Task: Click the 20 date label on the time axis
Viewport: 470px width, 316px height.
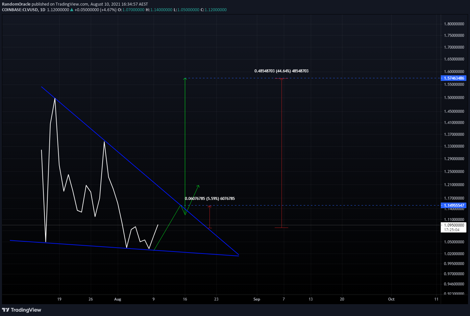Action: (342, 299)
